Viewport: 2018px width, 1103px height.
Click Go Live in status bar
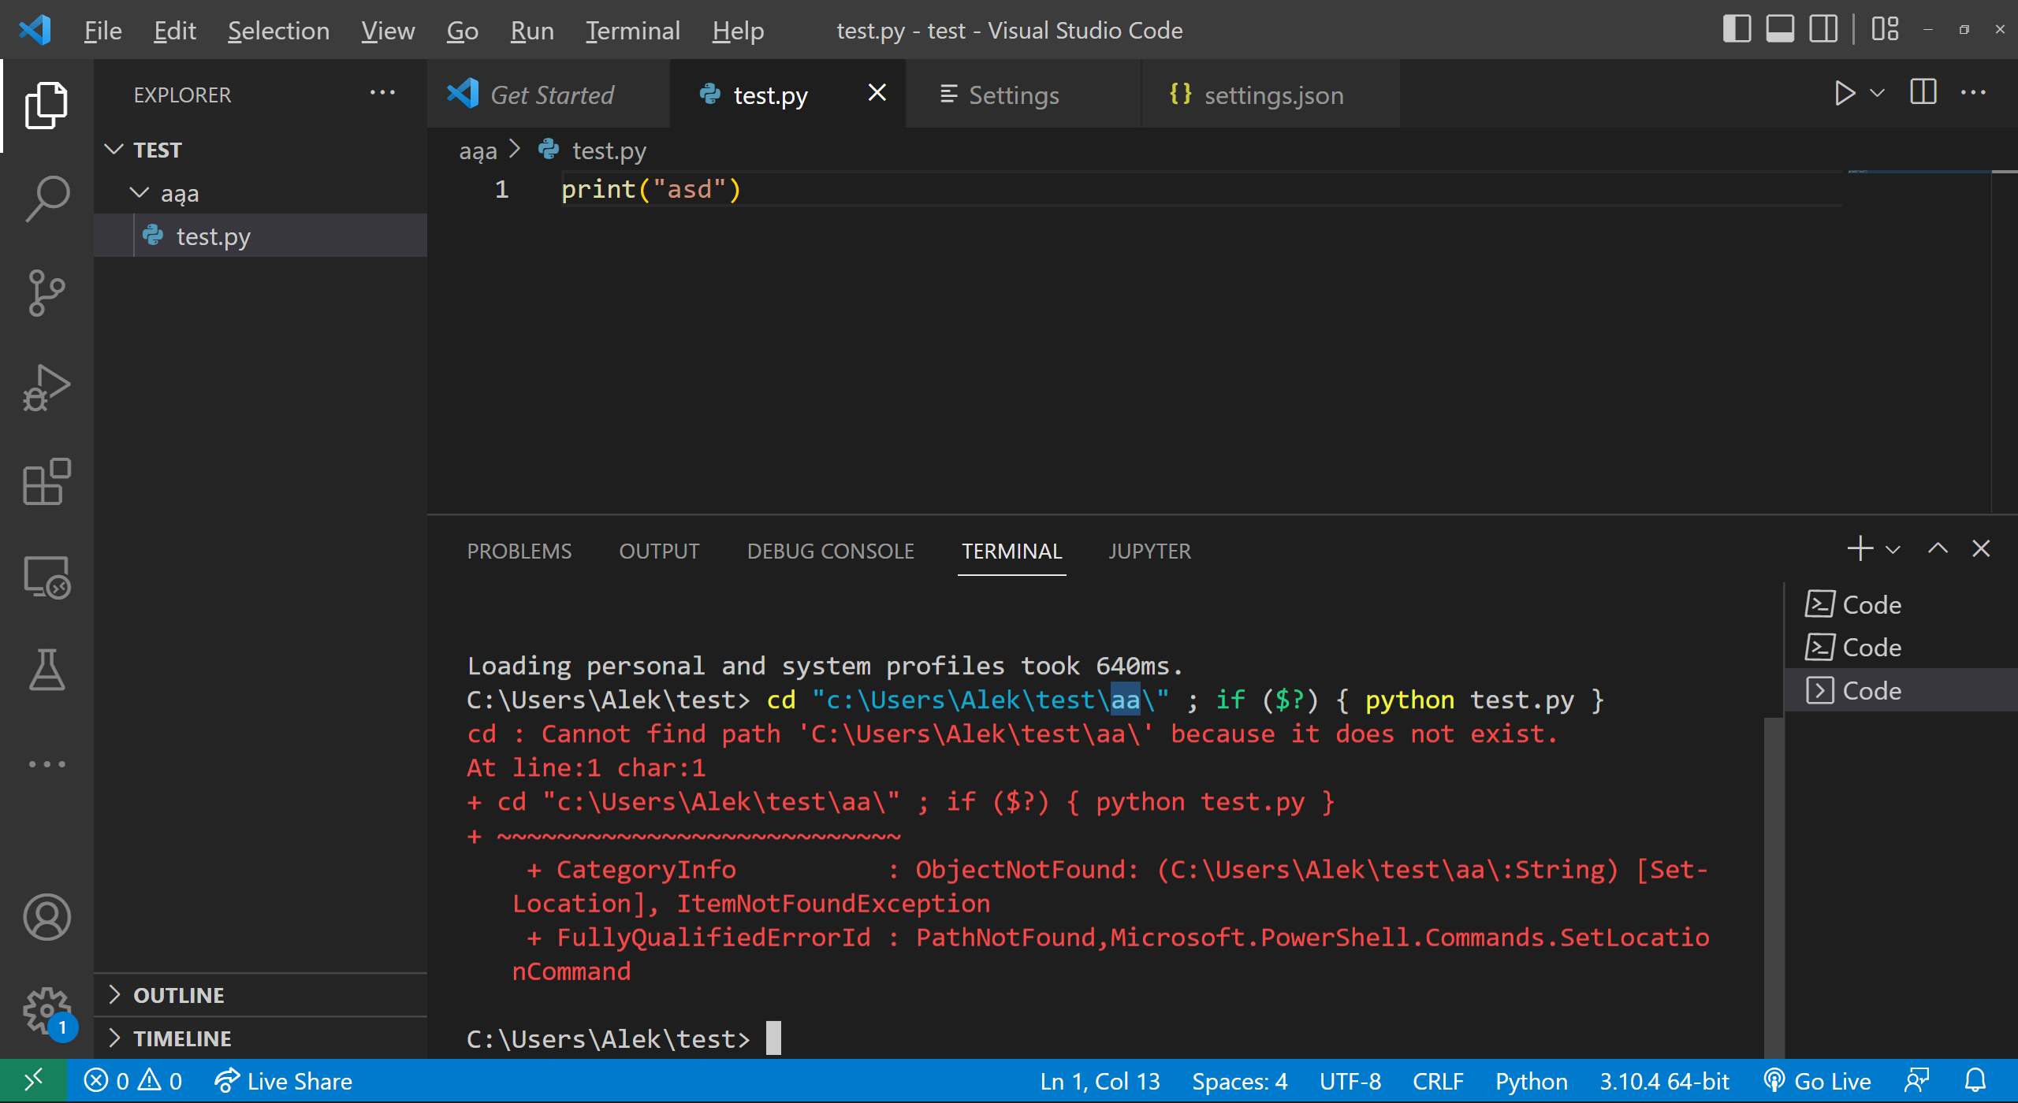[1817, 1081]
